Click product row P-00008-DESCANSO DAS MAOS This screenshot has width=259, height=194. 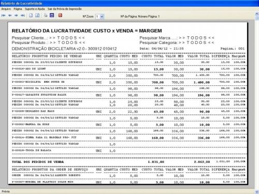(128, 111)
